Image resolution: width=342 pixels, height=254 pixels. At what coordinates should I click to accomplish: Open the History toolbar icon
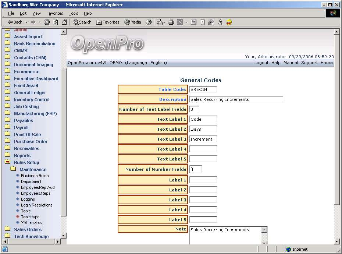(x=149, y=22)
